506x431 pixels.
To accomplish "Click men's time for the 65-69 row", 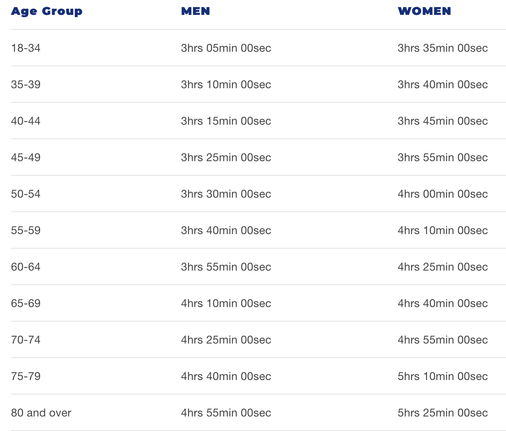I will [226, 303].
